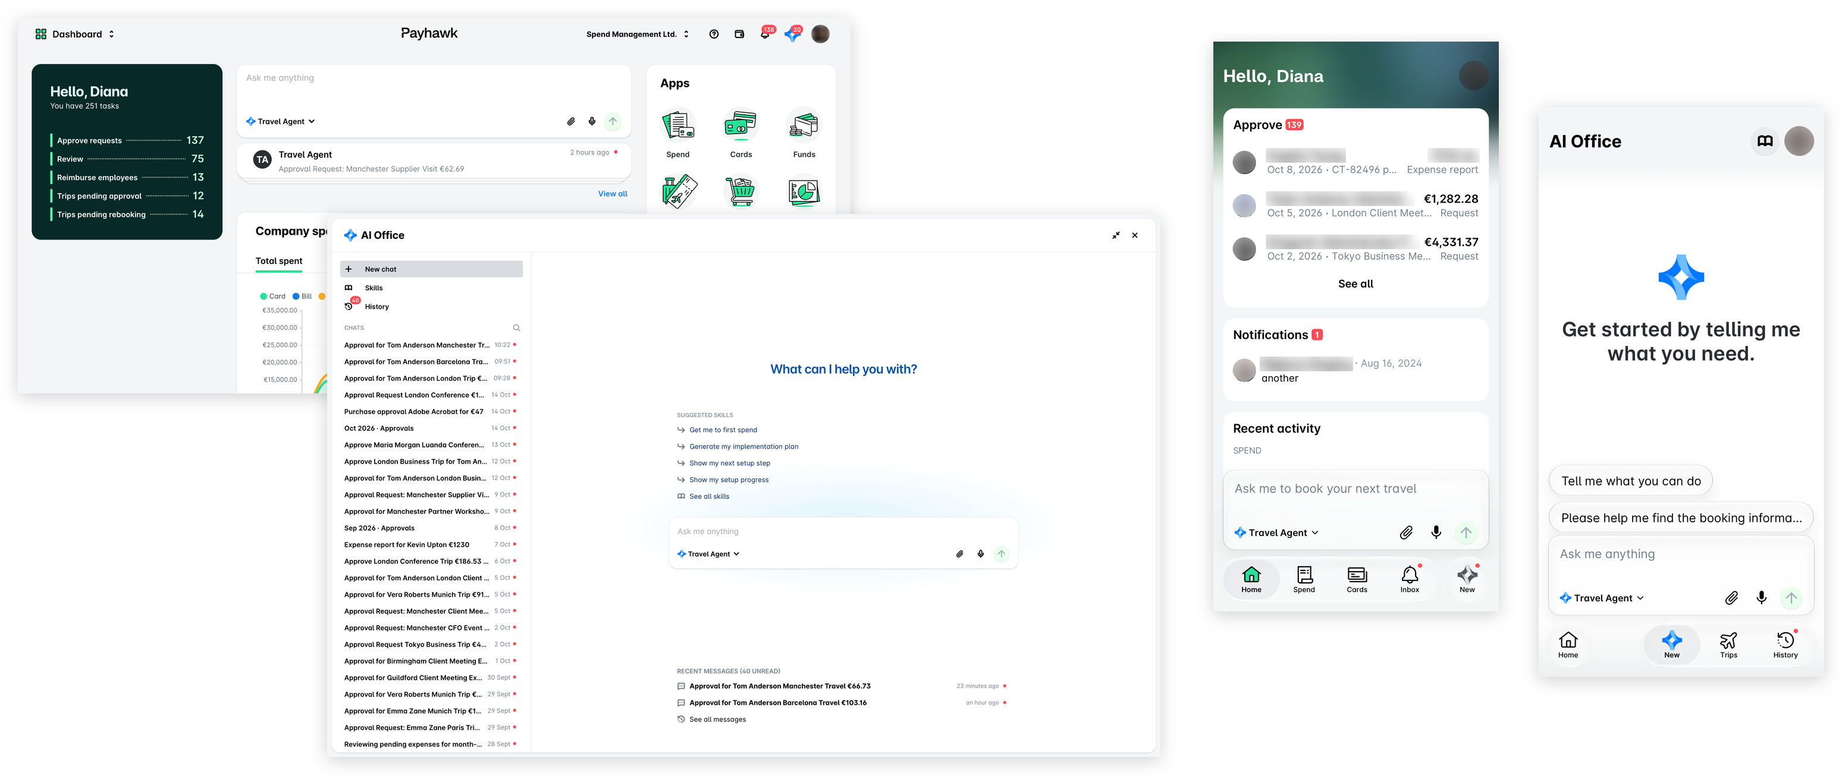This screenshot has height=782, width=1842.
Task: Open Travel Agent dropdown in mobile AI Office
Action: 1602,598
